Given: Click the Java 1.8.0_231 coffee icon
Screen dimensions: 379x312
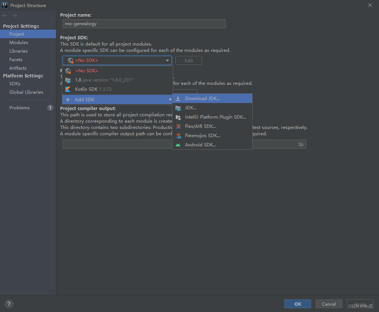Looking at the screenshot, I should coord(68,80).
